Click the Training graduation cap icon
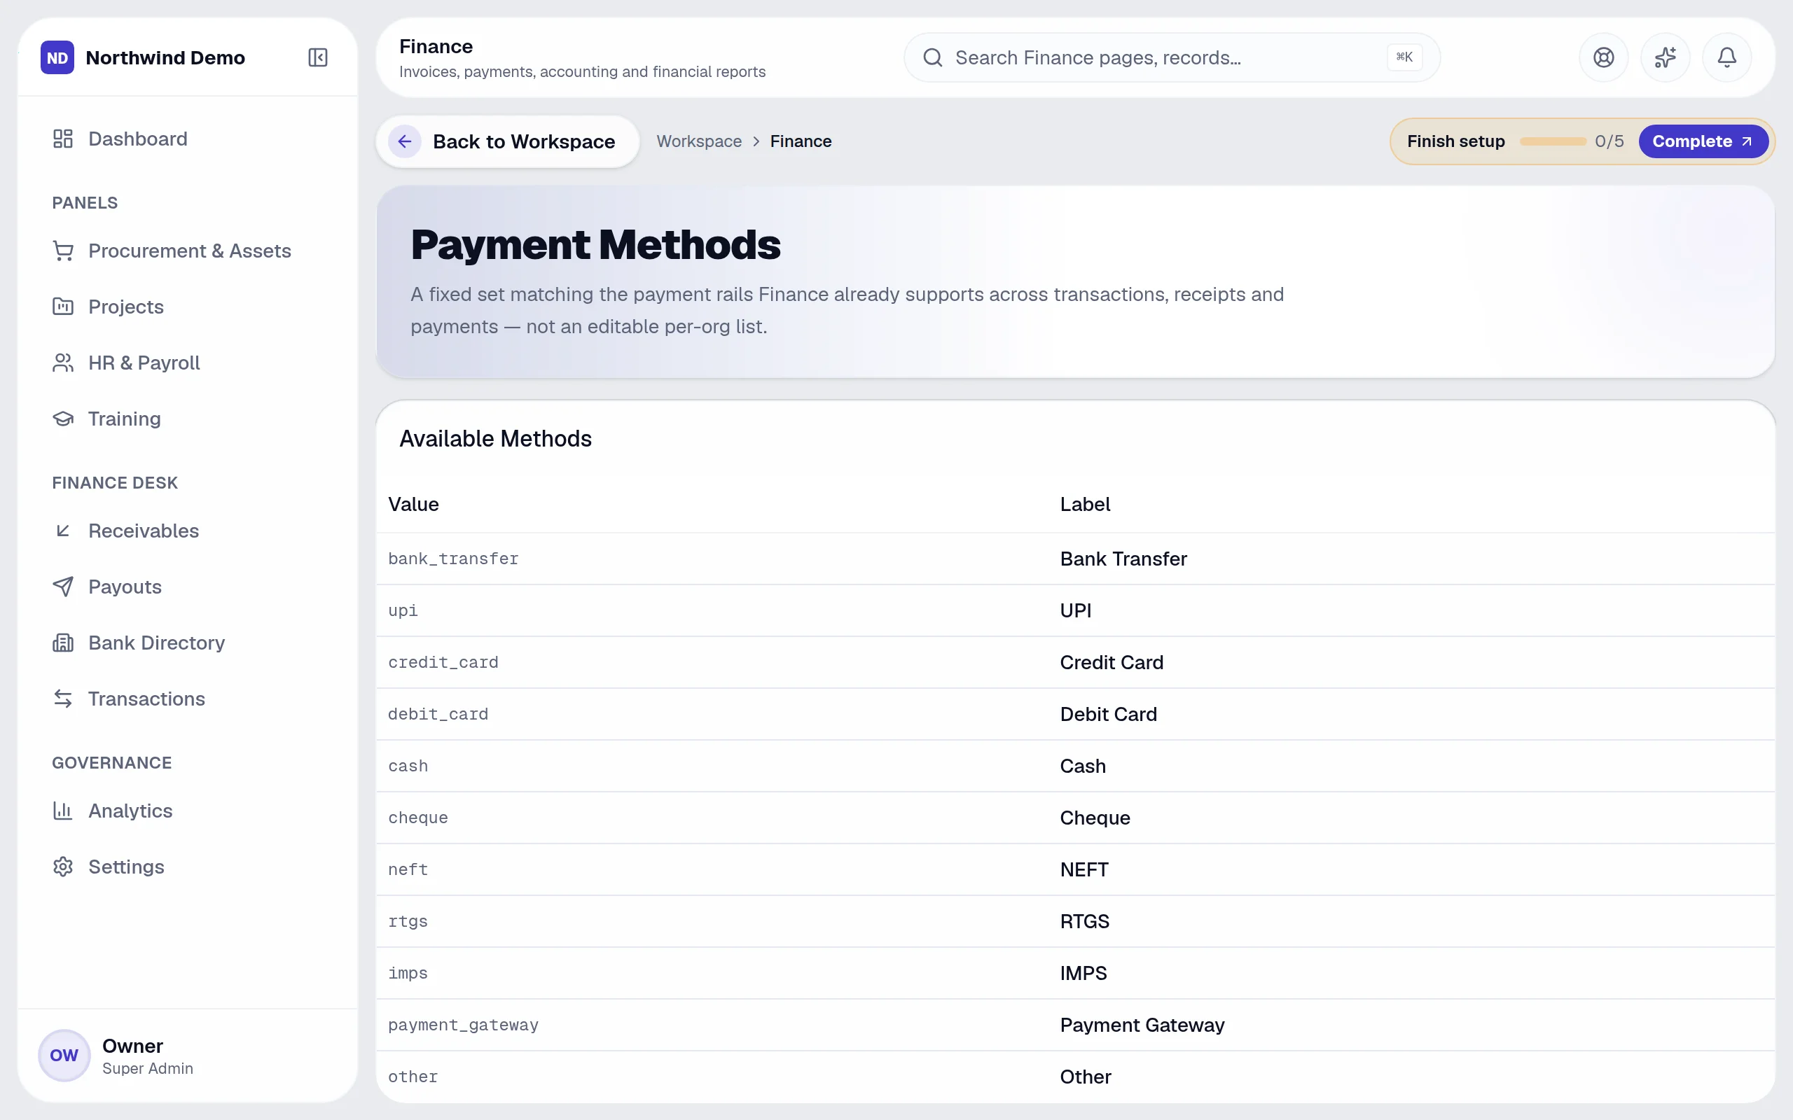1793x1120 pixels. click(x=63, y=419)
